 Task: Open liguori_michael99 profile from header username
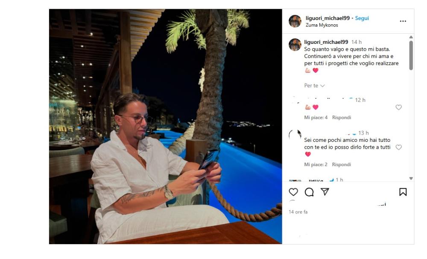click(328, 18)
